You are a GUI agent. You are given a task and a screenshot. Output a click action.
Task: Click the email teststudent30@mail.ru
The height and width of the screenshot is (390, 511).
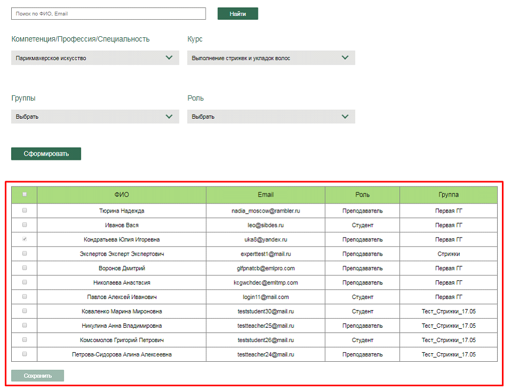coord(265,311)
